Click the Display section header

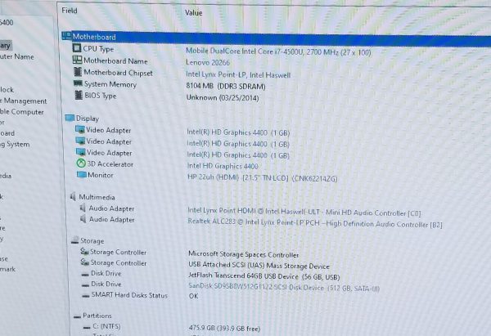pos(87,119)
